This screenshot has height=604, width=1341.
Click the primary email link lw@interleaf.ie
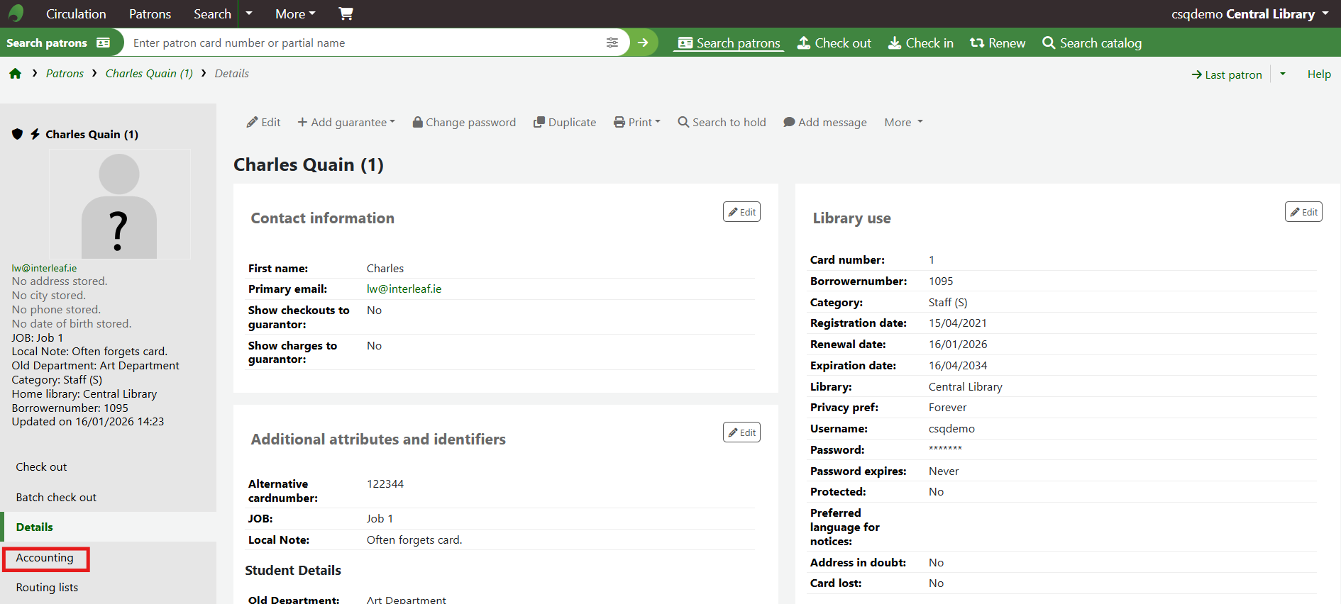coord(404,289)
